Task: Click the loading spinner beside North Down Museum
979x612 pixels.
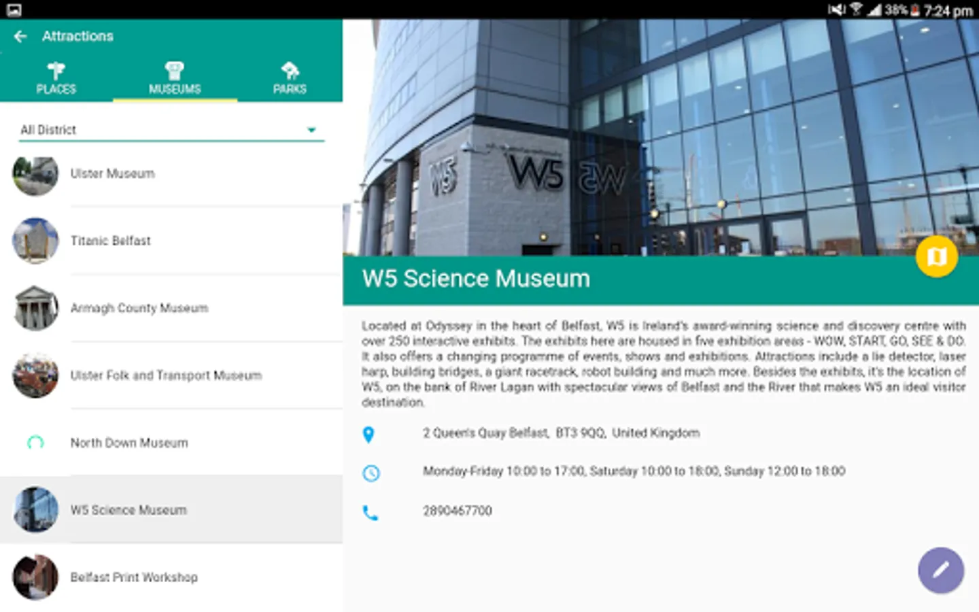Action: (x=35, y=443)
